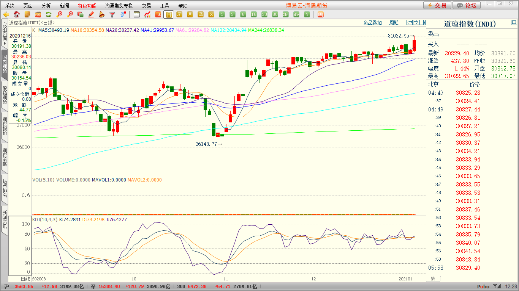The width and height of the screenshot is (519, 291).
Task: Click the 商品叠加 overlay link
Action: (x=372, y=23)
